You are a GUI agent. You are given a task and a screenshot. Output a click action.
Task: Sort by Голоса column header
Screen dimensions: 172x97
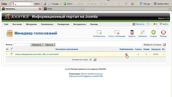tap(138, 49)
